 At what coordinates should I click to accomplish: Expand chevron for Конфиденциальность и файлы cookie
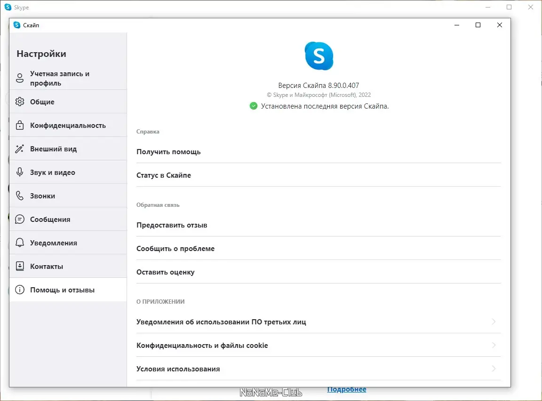[x=494, y=345]
